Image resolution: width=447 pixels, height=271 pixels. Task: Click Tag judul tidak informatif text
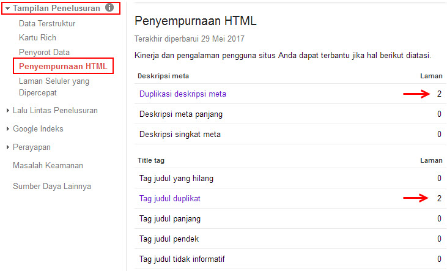coord(182,259)
